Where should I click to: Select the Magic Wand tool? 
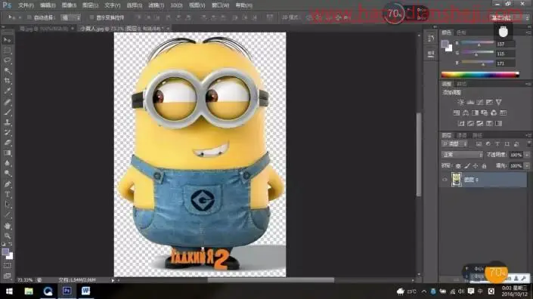click(x=7, y=70)
